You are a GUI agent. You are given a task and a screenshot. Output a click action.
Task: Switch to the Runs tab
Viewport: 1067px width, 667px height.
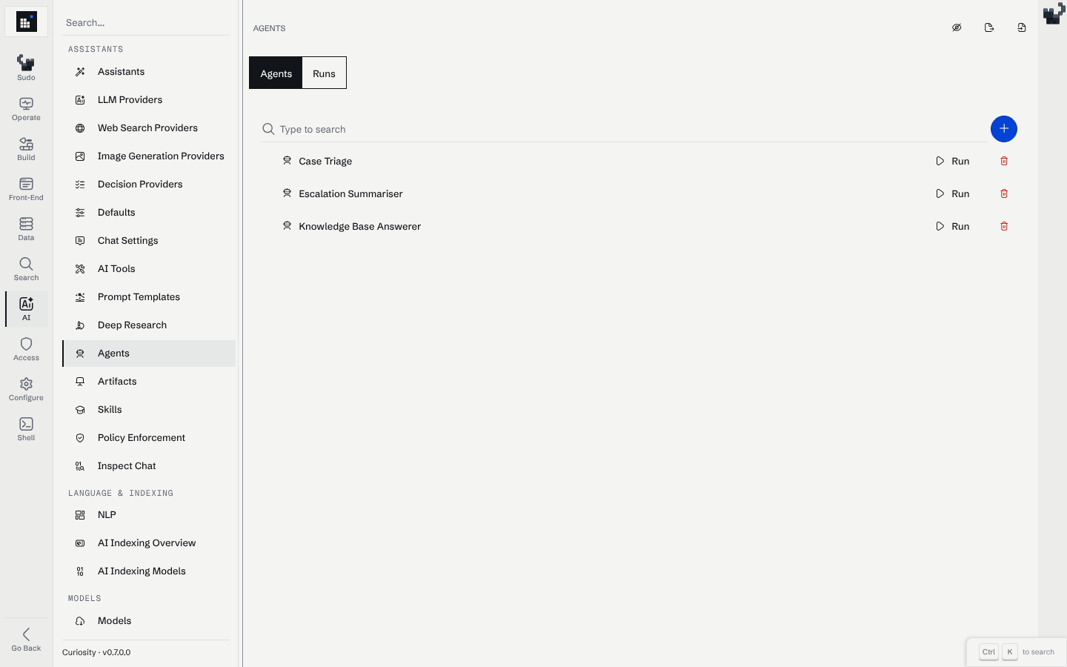324,73
